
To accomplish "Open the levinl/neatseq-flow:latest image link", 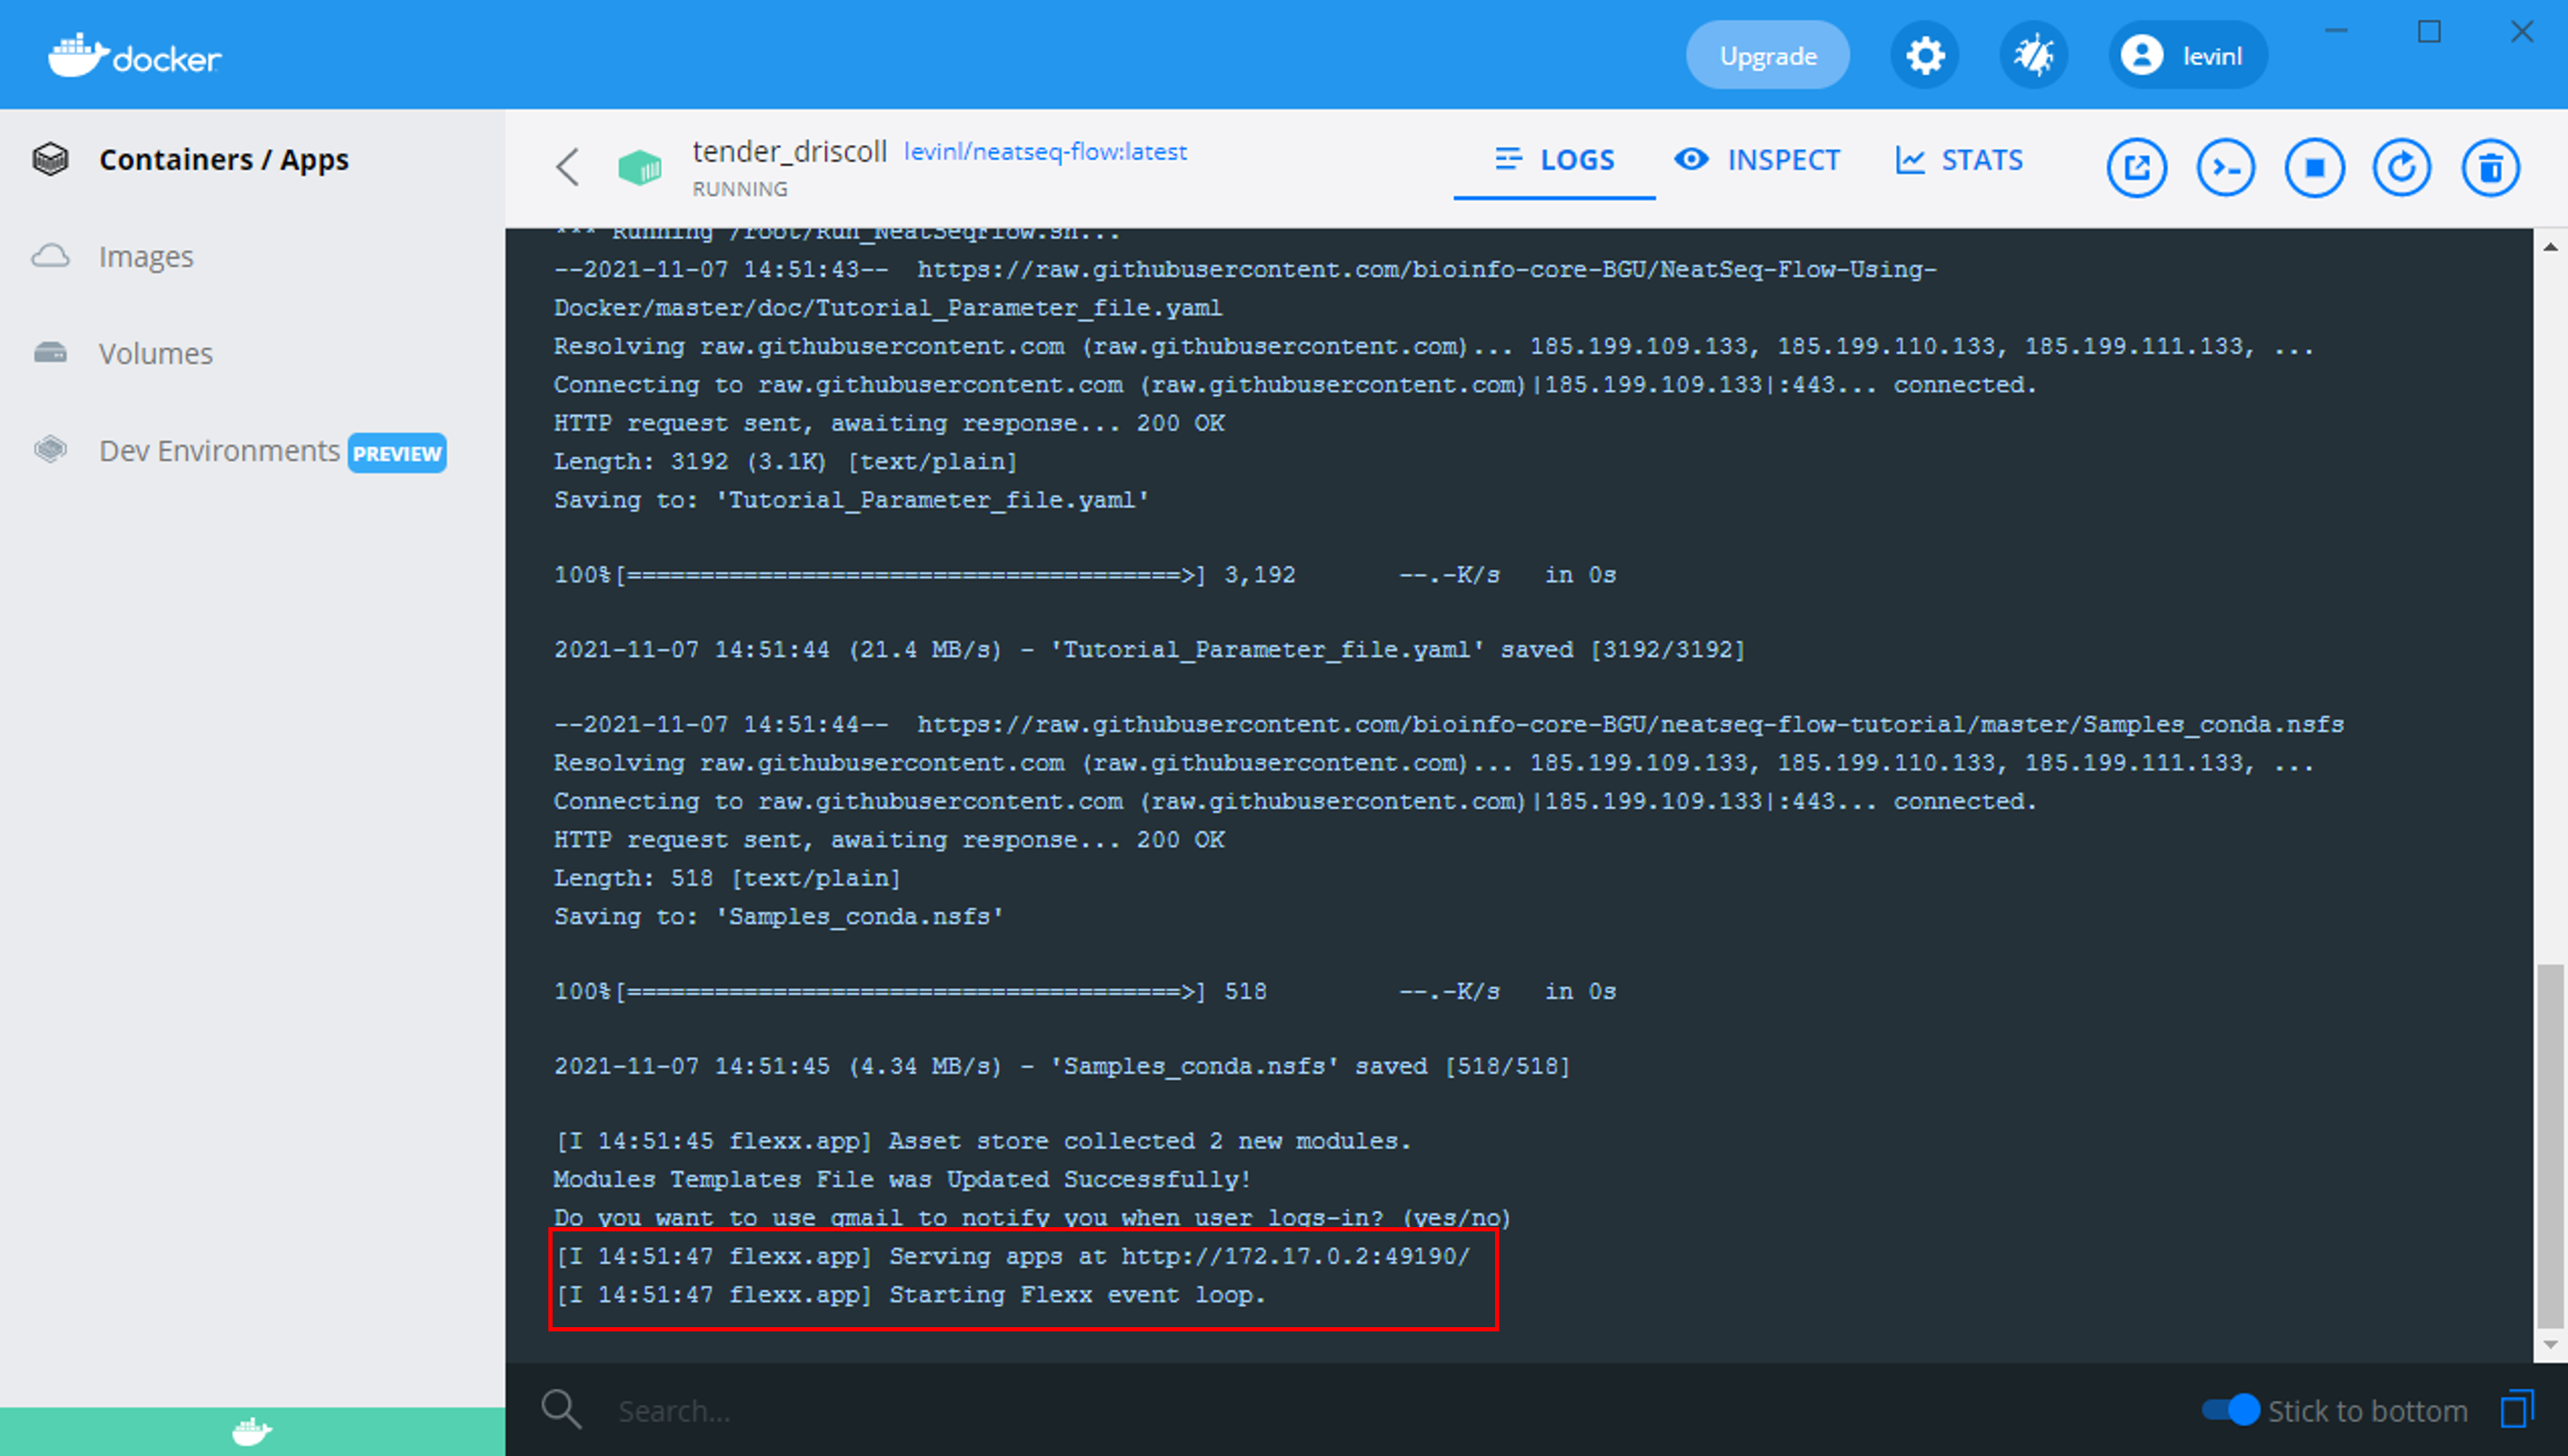I will (1045, 152).
